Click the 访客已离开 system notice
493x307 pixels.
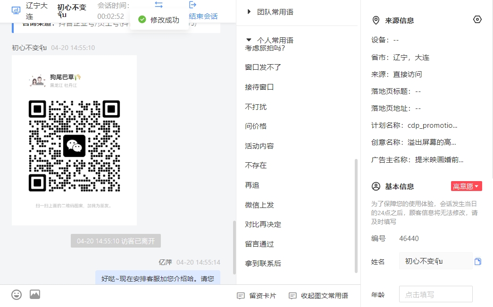pyautogui.click(x=116, y=241)
